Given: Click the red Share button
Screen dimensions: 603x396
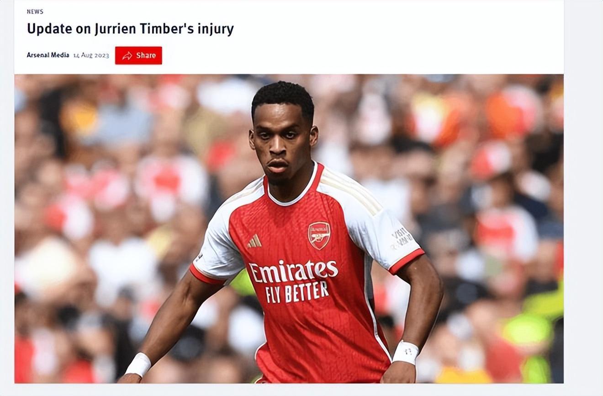Looking at the screenshot, I should (x=138, y=55).
